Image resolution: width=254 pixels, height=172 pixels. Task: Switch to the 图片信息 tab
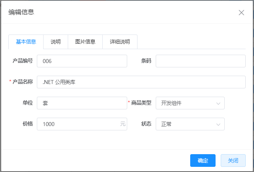coord(85,42)
